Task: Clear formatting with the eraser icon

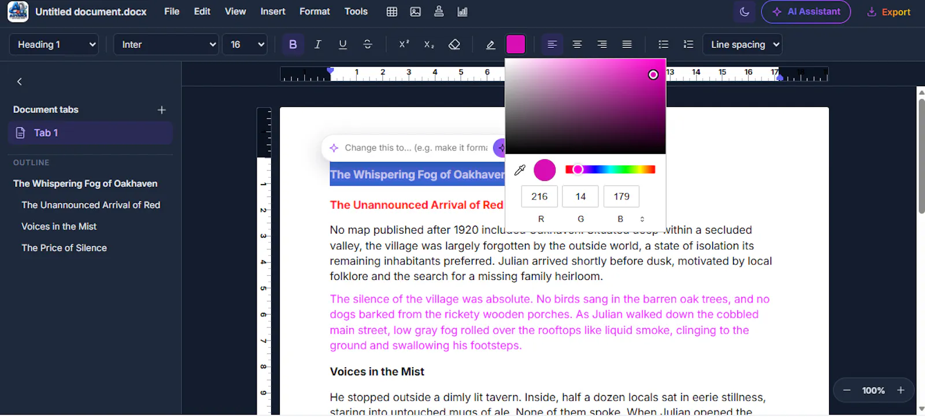Action: tap(454, 45)
